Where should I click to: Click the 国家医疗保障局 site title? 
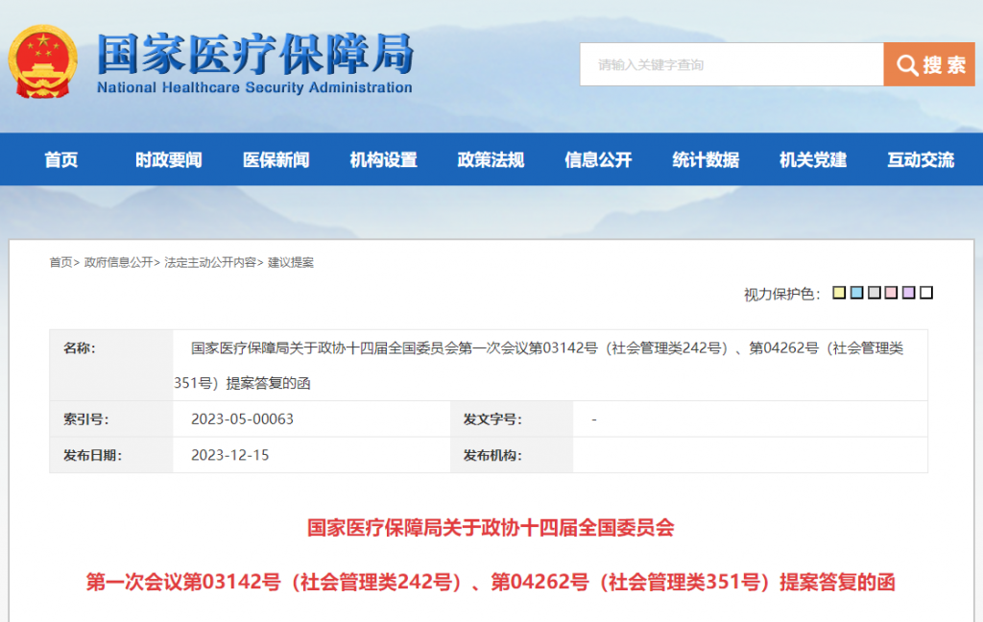255,54
